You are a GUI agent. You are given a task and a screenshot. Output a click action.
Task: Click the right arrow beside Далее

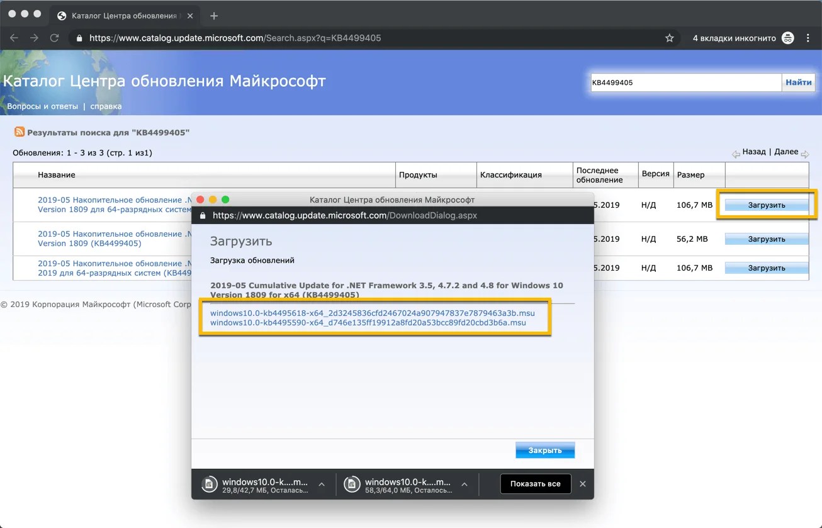tap(805, 154)
